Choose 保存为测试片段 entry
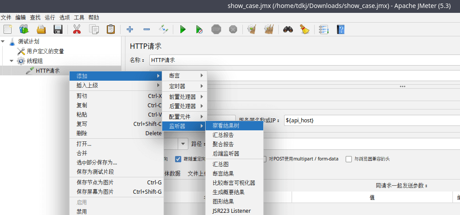The height and width of the screenshot is (215, 460). pos(116,172)
